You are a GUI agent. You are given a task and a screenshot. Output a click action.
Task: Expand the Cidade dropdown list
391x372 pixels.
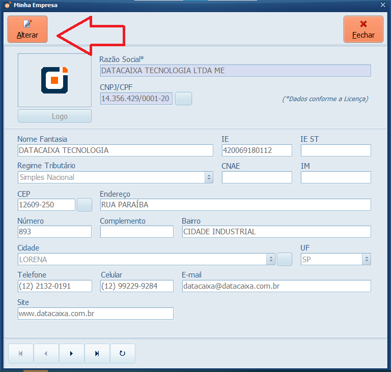pyautogui.click(x=271, y=259)
